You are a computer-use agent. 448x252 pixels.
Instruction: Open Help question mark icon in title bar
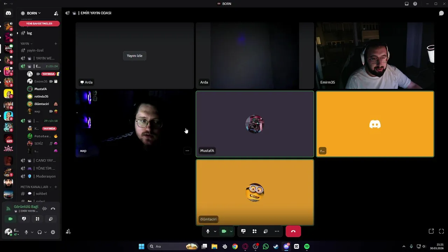coord(415,4)
